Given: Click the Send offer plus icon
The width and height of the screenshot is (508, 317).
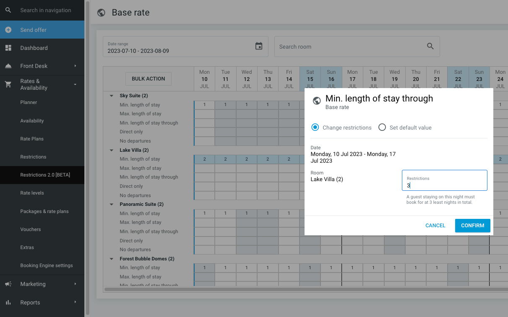Looking at the screenshot, I should click(8, 30).
